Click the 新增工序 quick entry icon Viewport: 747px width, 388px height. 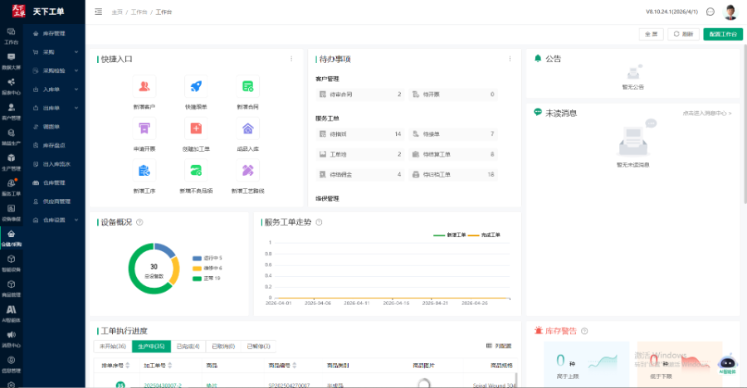[144, 171]
